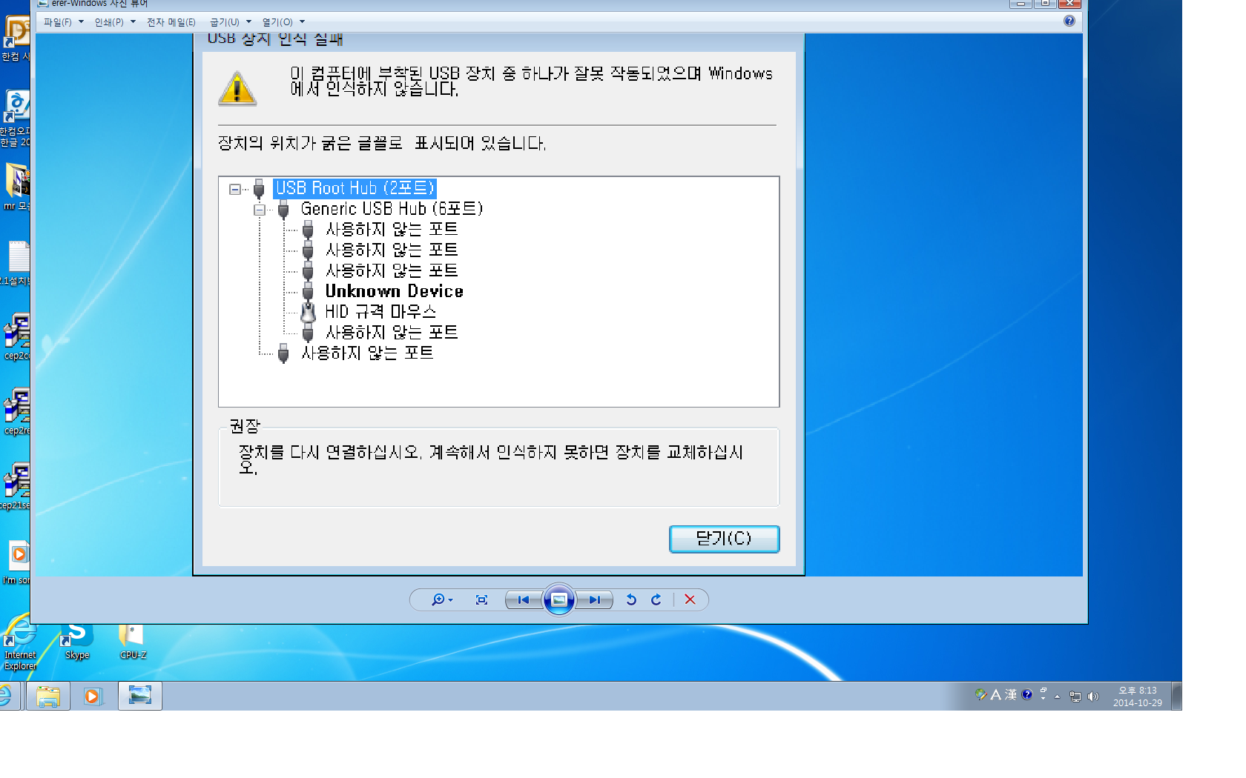
Task: Collapse the USB Root Hub tree node
Action: (235, 189)
